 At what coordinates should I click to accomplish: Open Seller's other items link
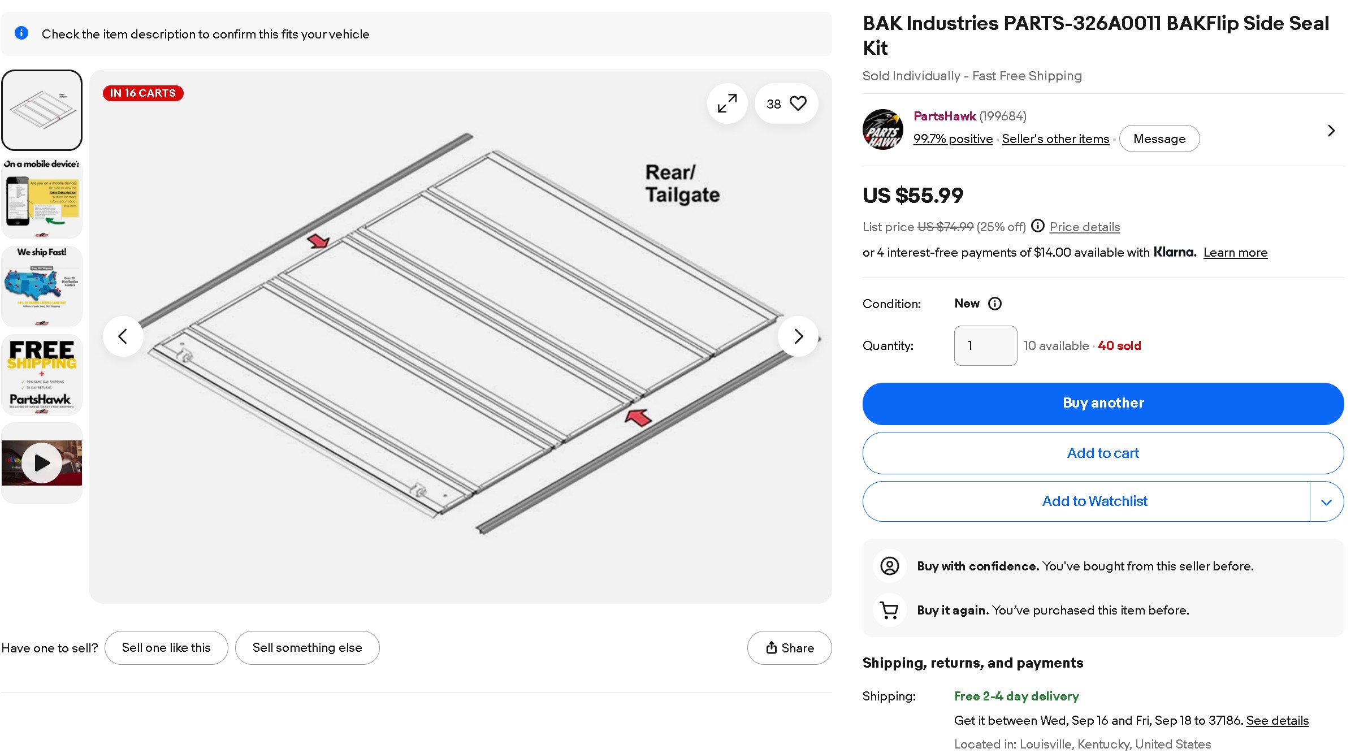click(x=1055, y=139)
